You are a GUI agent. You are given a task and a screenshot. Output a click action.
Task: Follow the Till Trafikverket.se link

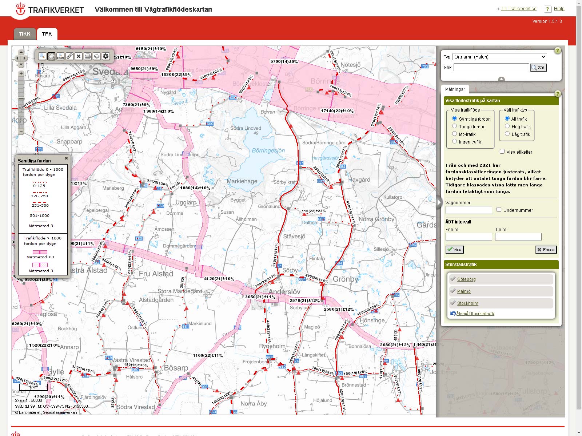coord(518,9)
